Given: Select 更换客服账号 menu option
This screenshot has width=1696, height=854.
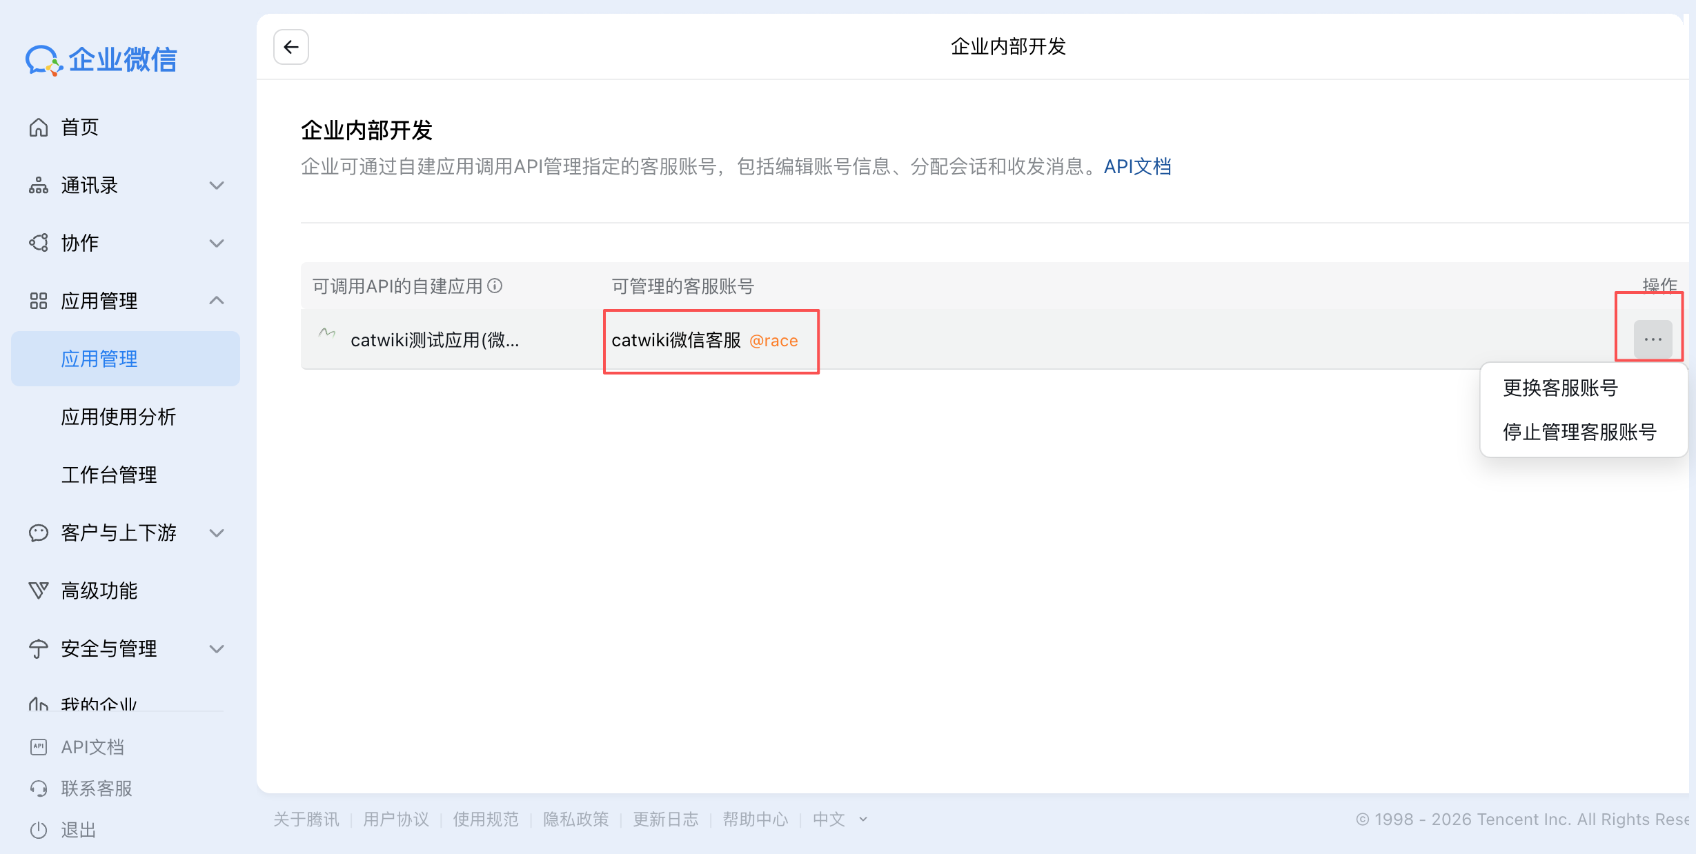Looking at the screenshot, I should point(1560,388).
